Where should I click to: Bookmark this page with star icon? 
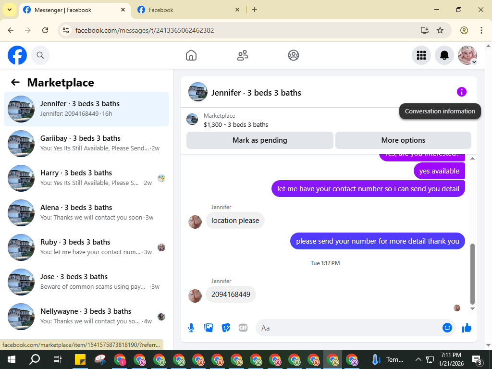point(440,30)
